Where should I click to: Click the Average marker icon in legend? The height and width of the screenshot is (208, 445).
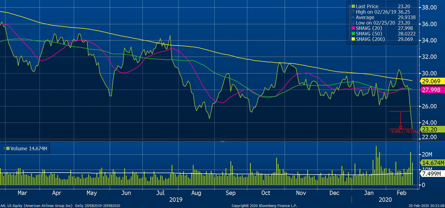pyautogui.click(x=353, y=17)
